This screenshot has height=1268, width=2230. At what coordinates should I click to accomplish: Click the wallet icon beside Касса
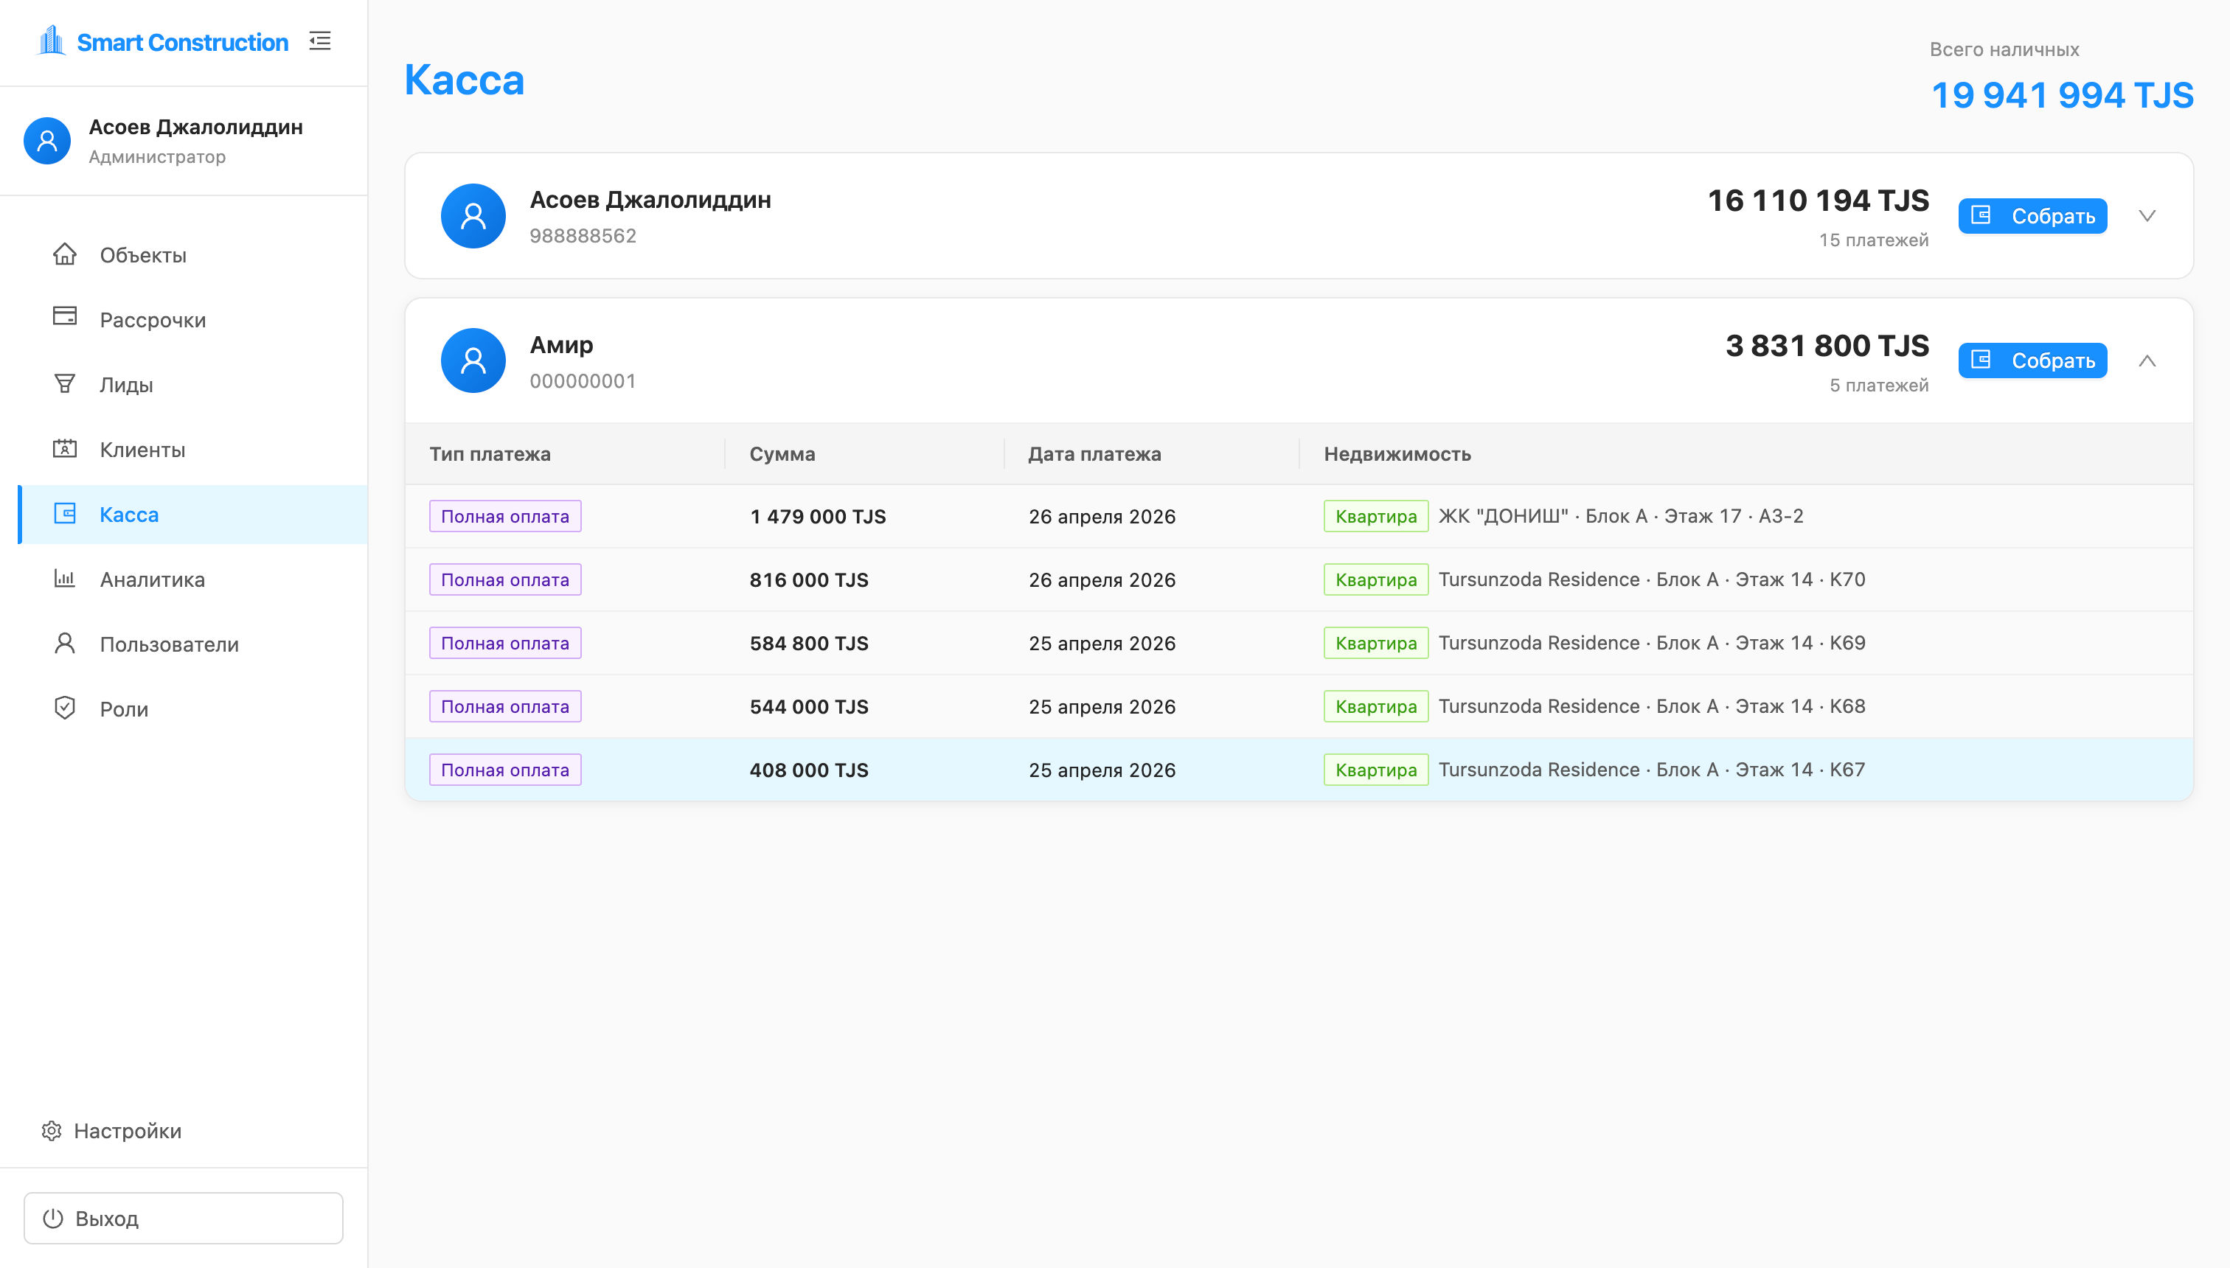click(x=64, y=513)
